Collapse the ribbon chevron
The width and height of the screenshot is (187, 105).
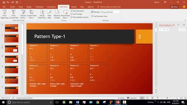pos(185,20)
